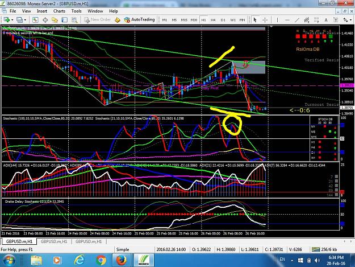Screen dimensions: 355x267
Task: Select the trendline drawing tool
Action: pos(297,20)
